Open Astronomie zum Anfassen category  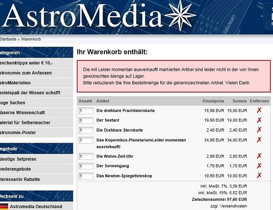pyautogui.click(x=36, y=73)
